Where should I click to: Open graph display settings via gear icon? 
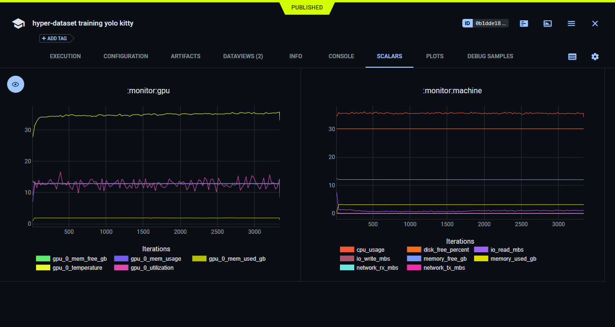(x=595, y=56)
